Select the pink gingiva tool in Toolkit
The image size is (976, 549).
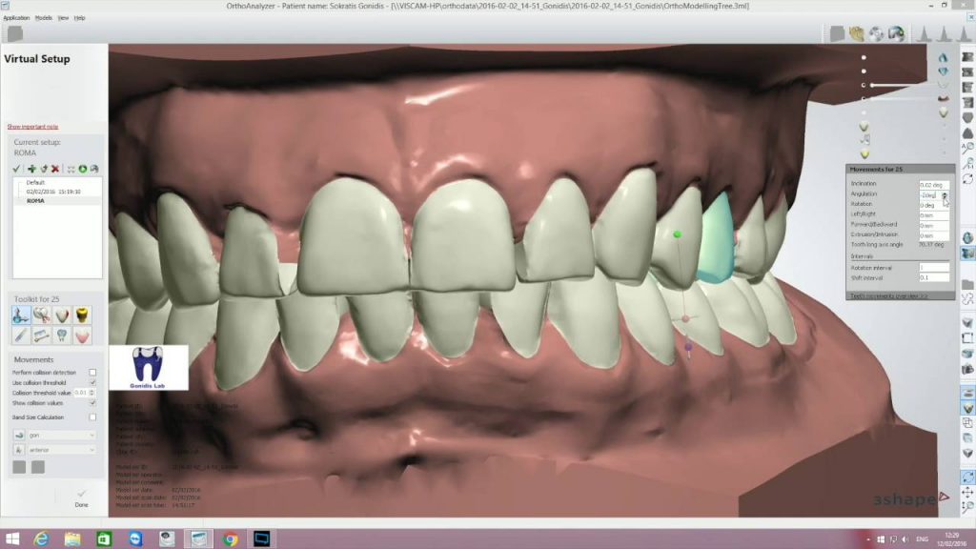[82, 335]
